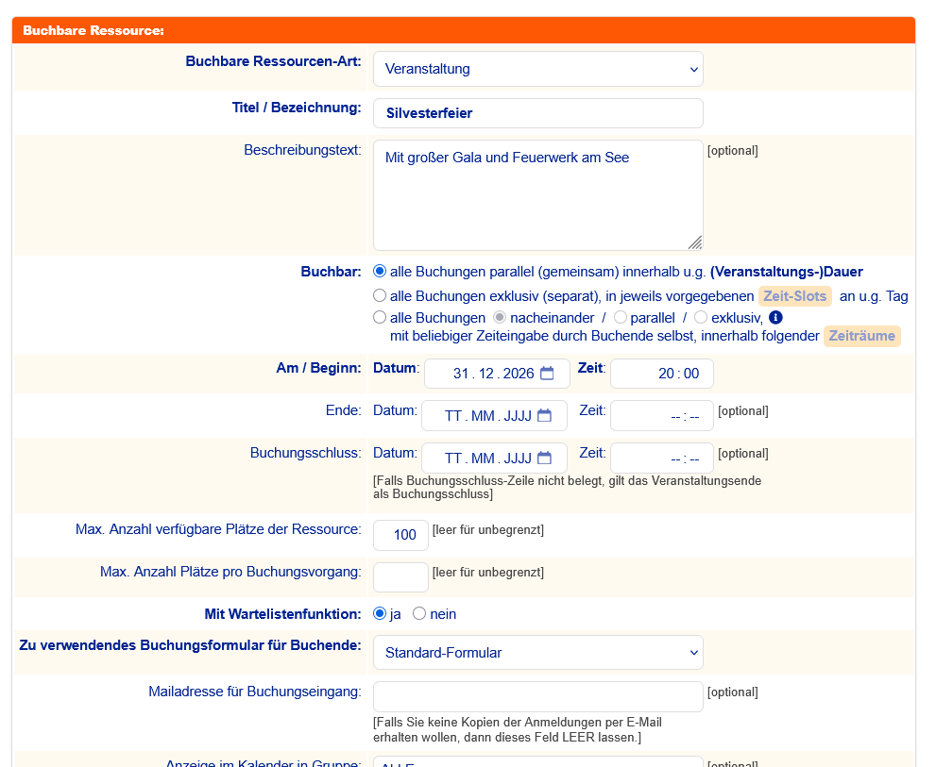This screenshot has height=767, width=936.
Task: Open the Anzeige im Kalender Gruppe dropdown
Action: coord(537,760)
